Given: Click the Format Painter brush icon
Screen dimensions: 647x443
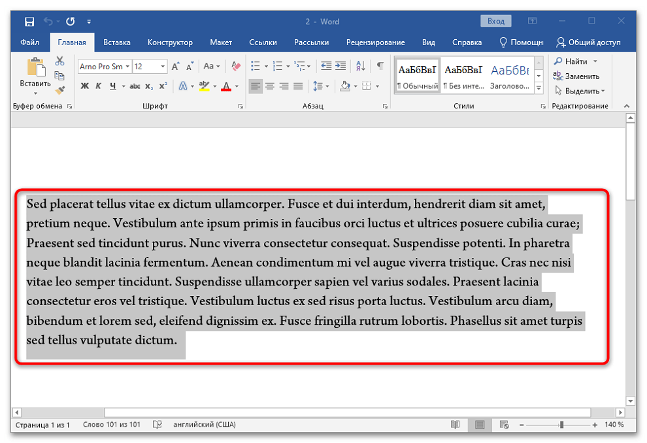Looking at the screenshot, I should point(60,90).
